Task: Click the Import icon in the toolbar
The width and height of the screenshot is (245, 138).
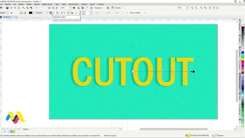Action: pos(49,8)
